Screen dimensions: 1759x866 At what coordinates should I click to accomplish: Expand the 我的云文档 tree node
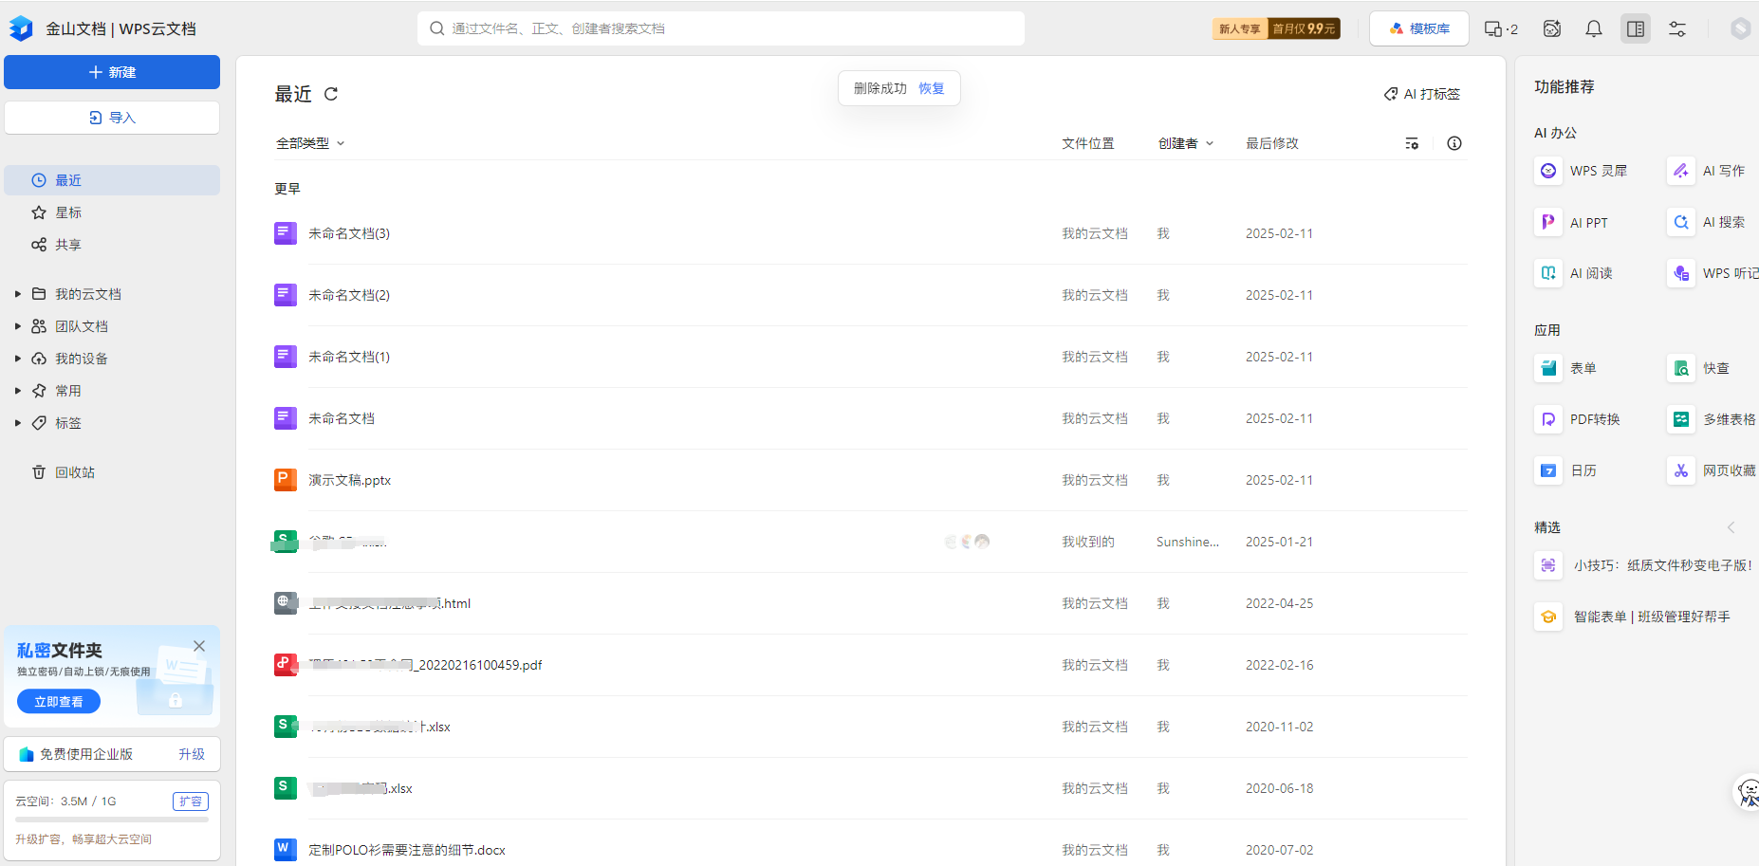[17, 294]
